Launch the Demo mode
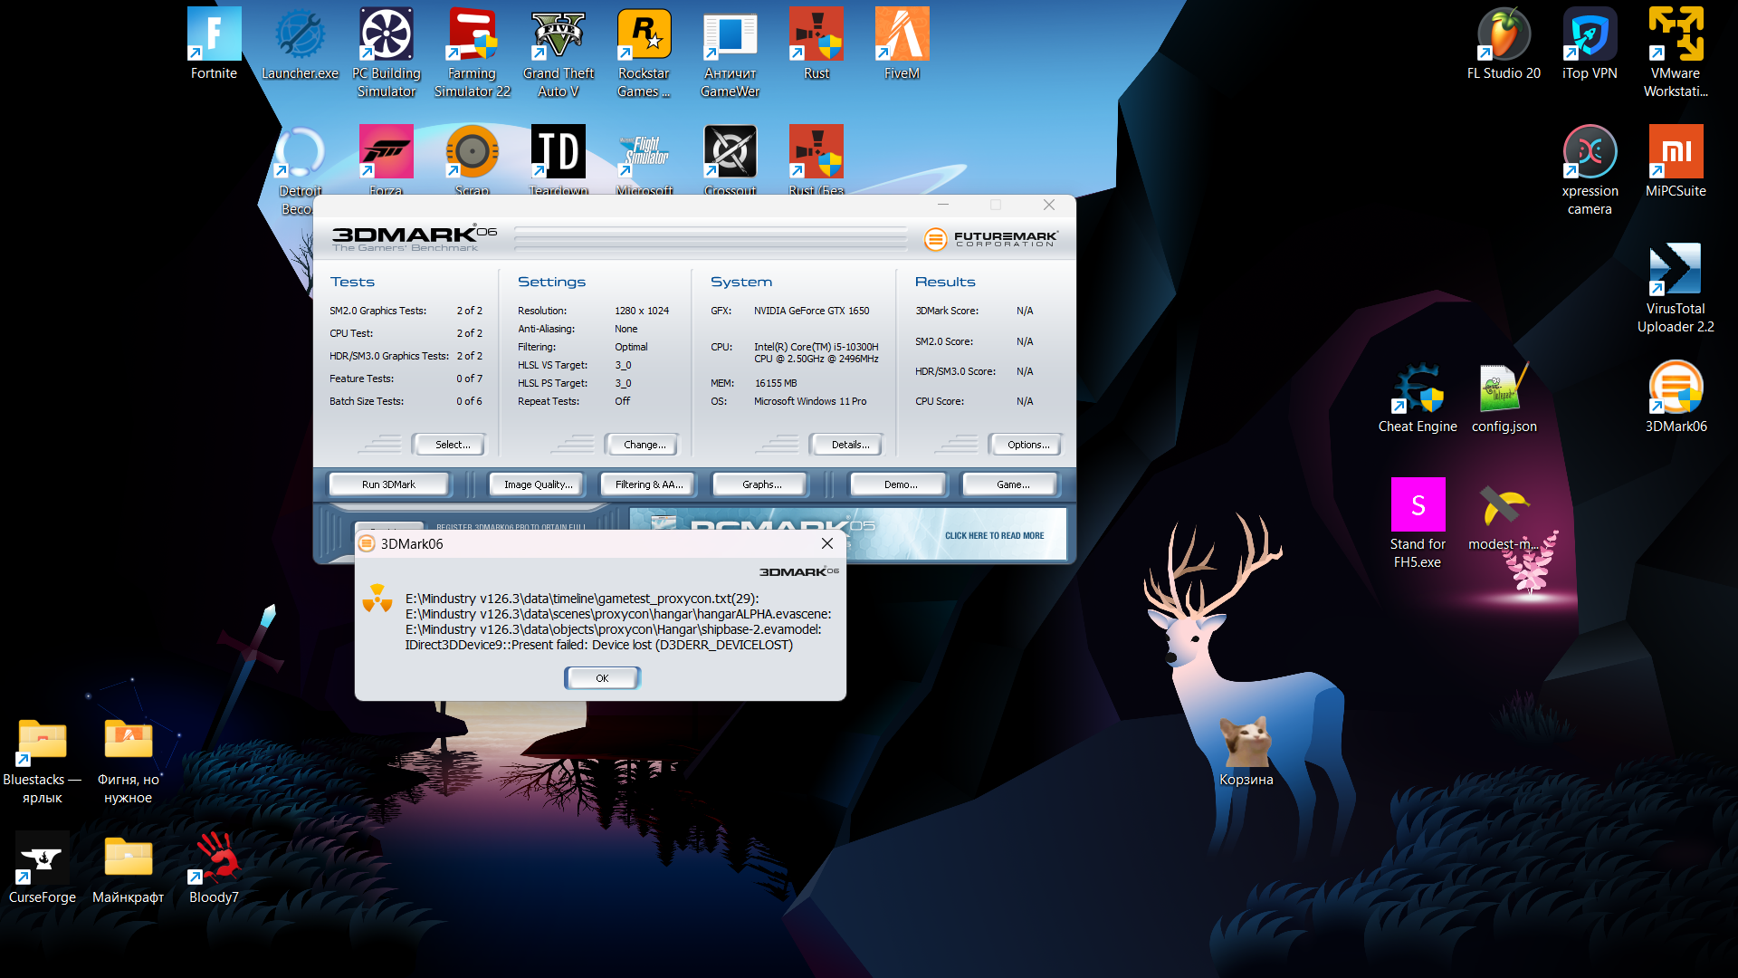This screenshot has height=978, width=1738. point(900,484)
